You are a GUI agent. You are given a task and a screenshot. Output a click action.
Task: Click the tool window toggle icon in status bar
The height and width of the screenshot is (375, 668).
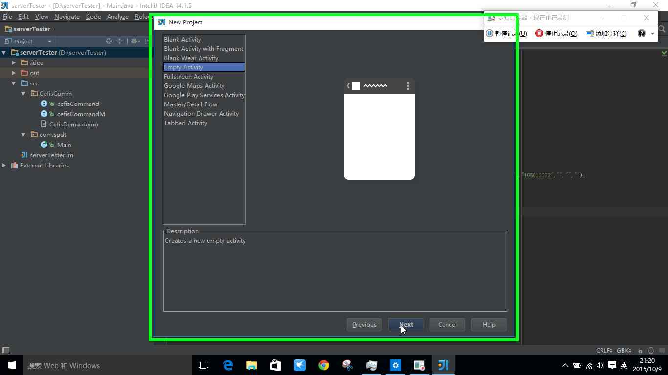pos(6,350)
